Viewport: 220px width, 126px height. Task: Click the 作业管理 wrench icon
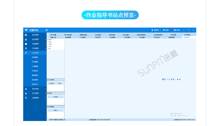26,53
